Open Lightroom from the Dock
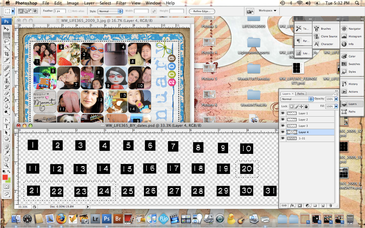 click(96, 219)
